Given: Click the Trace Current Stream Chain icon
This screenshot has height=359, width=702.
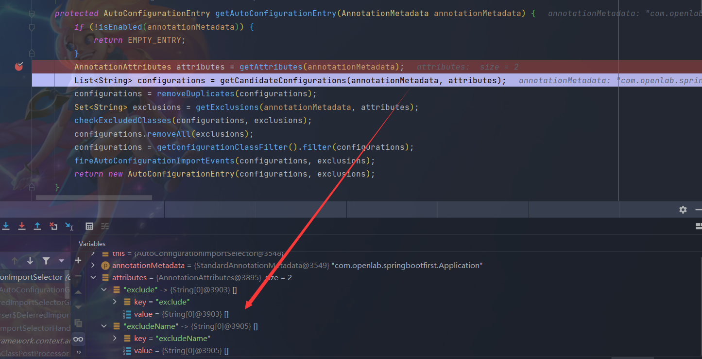Looking at the screenshot, I should click(x=105, y=226).
